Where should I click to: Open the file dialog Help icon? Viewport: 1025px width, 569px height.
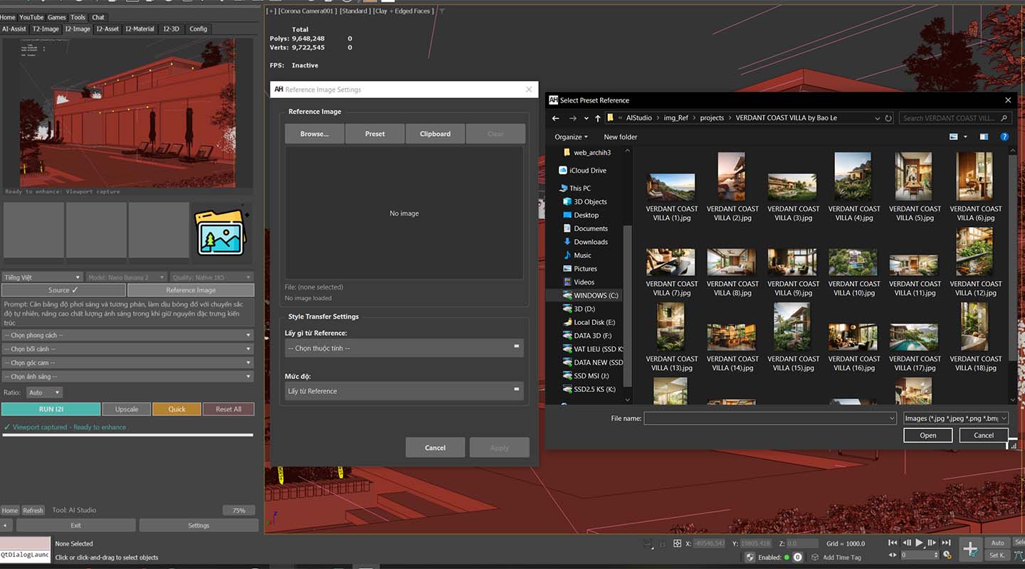[x=1004, y=137]
